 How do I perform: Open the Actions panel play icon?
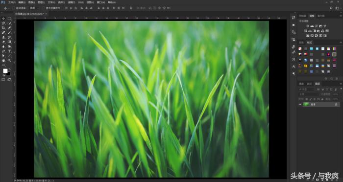pos(294,25)
